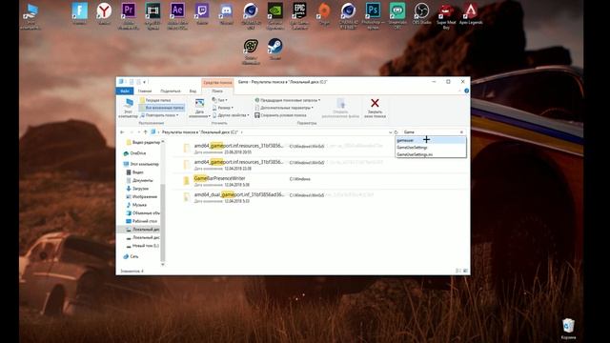Select the All subfolders search scope
610x343 pixels.
(161, 108)
